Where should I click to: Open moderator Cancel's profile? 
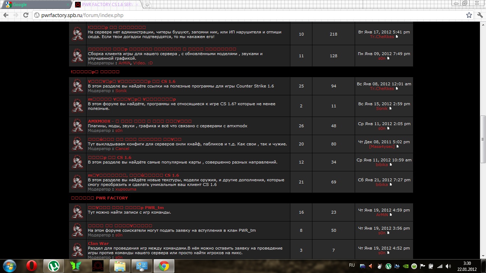tap(122, 149)
